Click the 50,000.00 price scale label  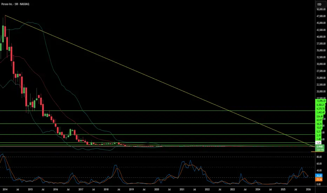point(321,9)
